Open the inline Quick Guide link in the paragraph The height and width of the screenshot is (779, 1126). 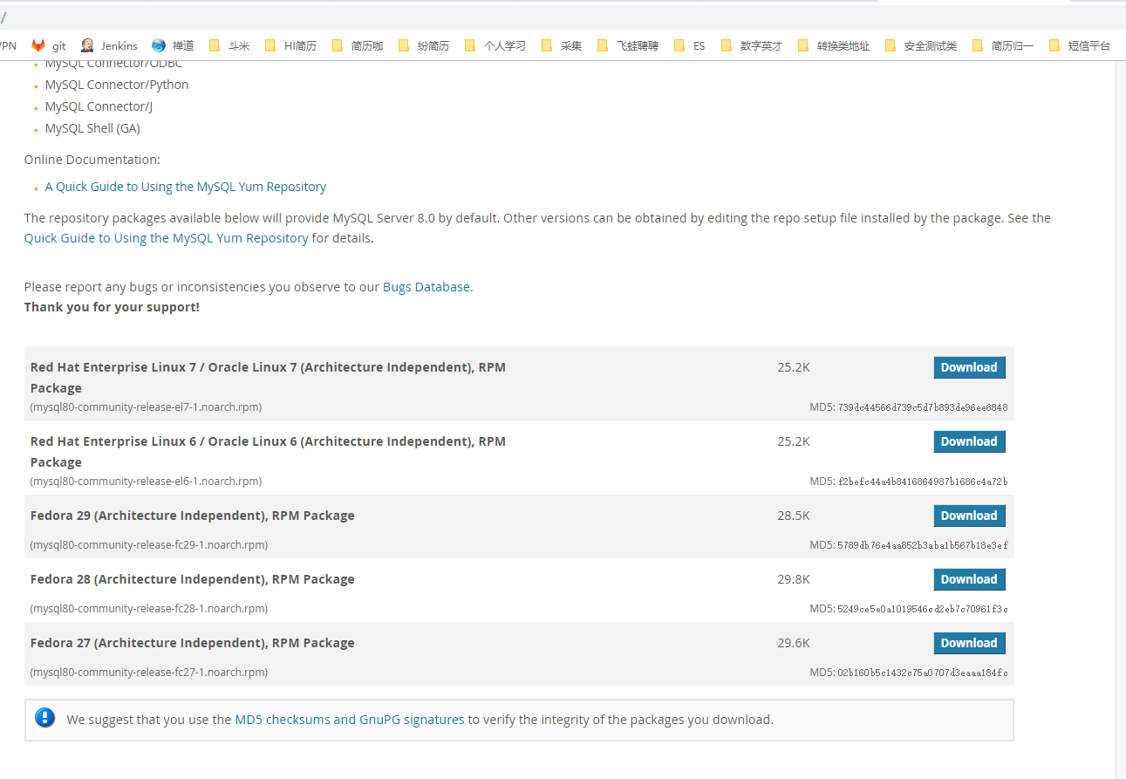point(166,238)
